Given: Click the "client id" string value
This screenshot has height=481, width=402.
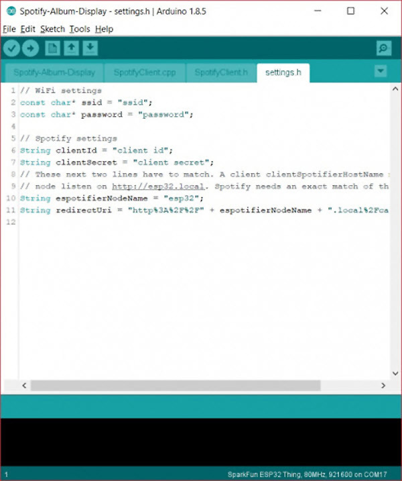Looking at the screenshot, I should pos(140,150).
